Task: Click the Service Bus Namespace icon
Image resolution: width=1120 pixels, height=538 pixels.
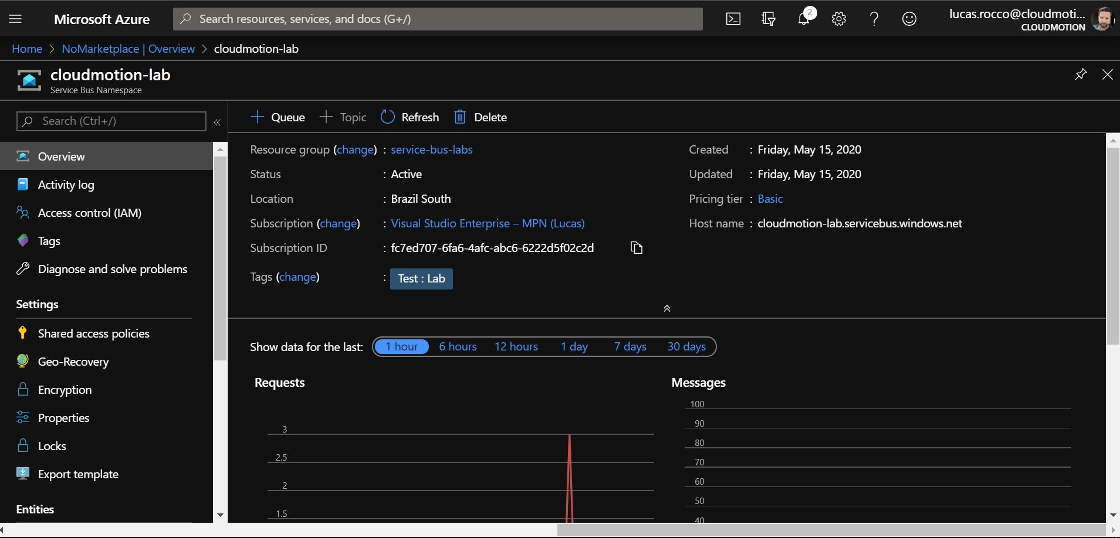Action: click(29, 80)
